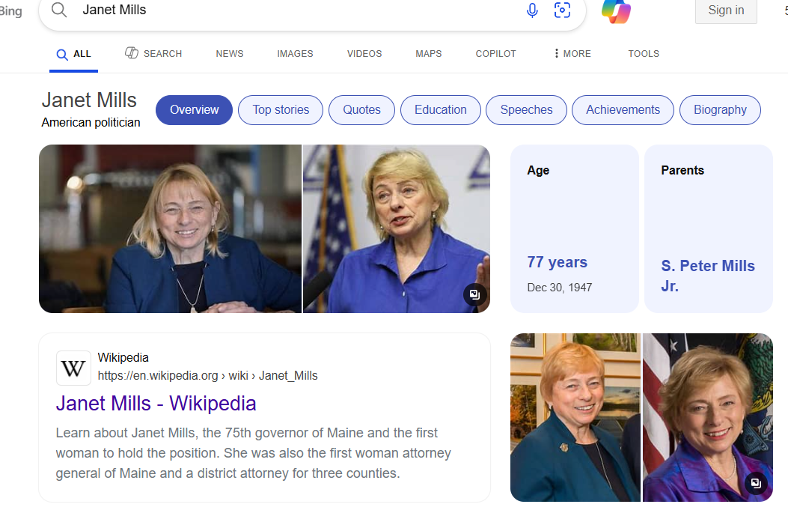Image resolution: width=788 pixels, height=528 pixels.
Task: Click the partly visible Bing logo
Action: pos(10,10)
